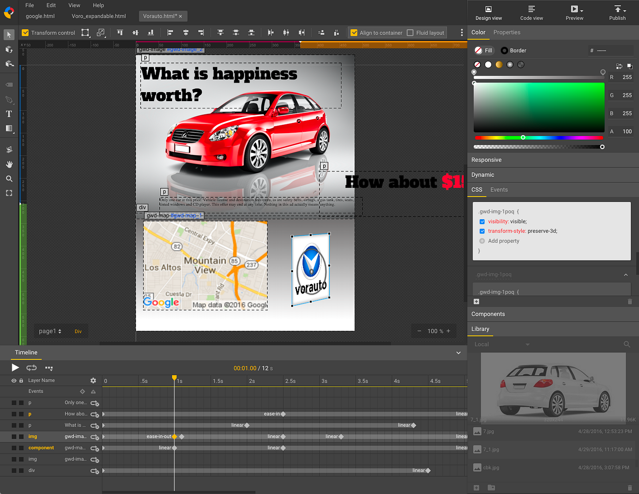The width and height of the screenshot is (639, 494).
Task: Select the Zoom magnifier tool
Action: pos(9,179)
